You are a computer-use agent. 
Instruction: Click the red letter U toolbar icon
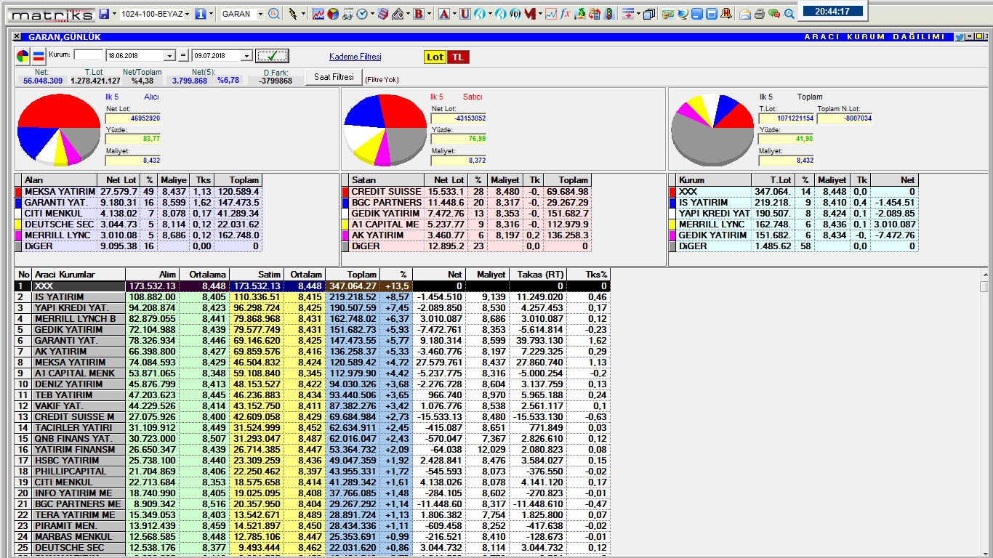465,14
